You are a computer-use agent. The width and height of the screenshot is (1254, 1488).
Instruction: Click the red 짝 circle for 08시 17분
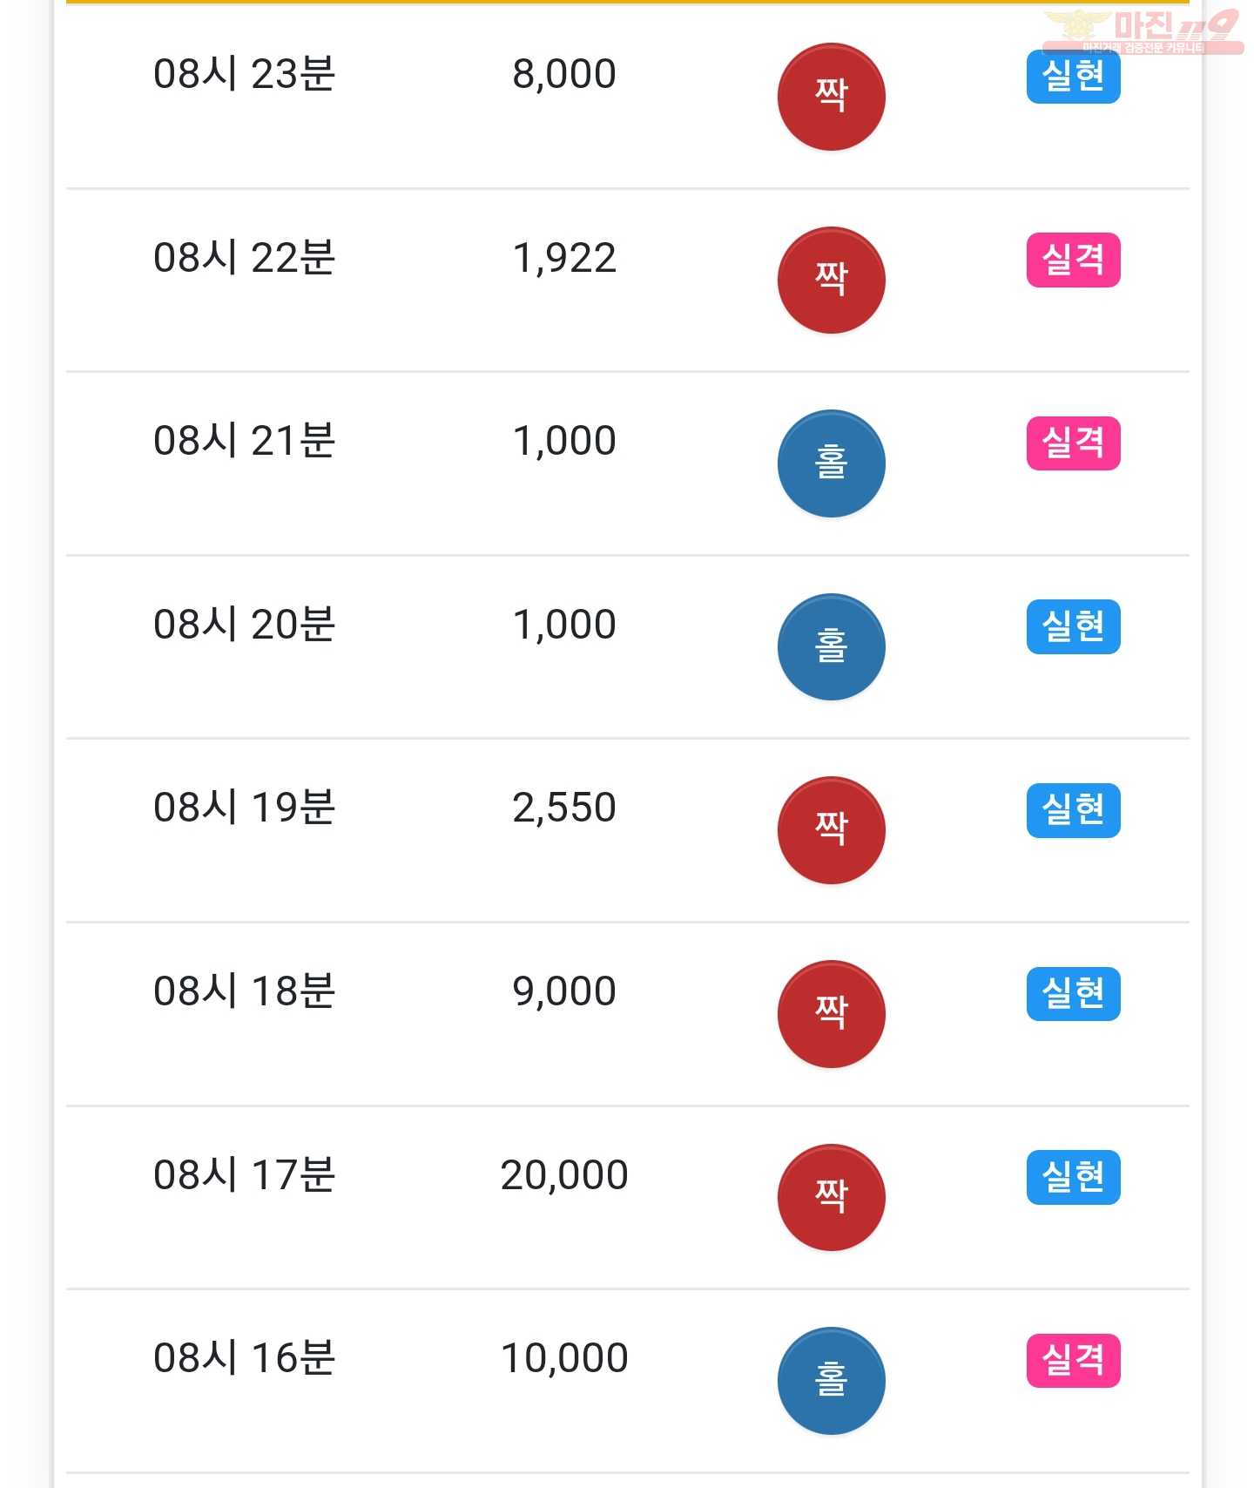click(x=831, y=1198)
